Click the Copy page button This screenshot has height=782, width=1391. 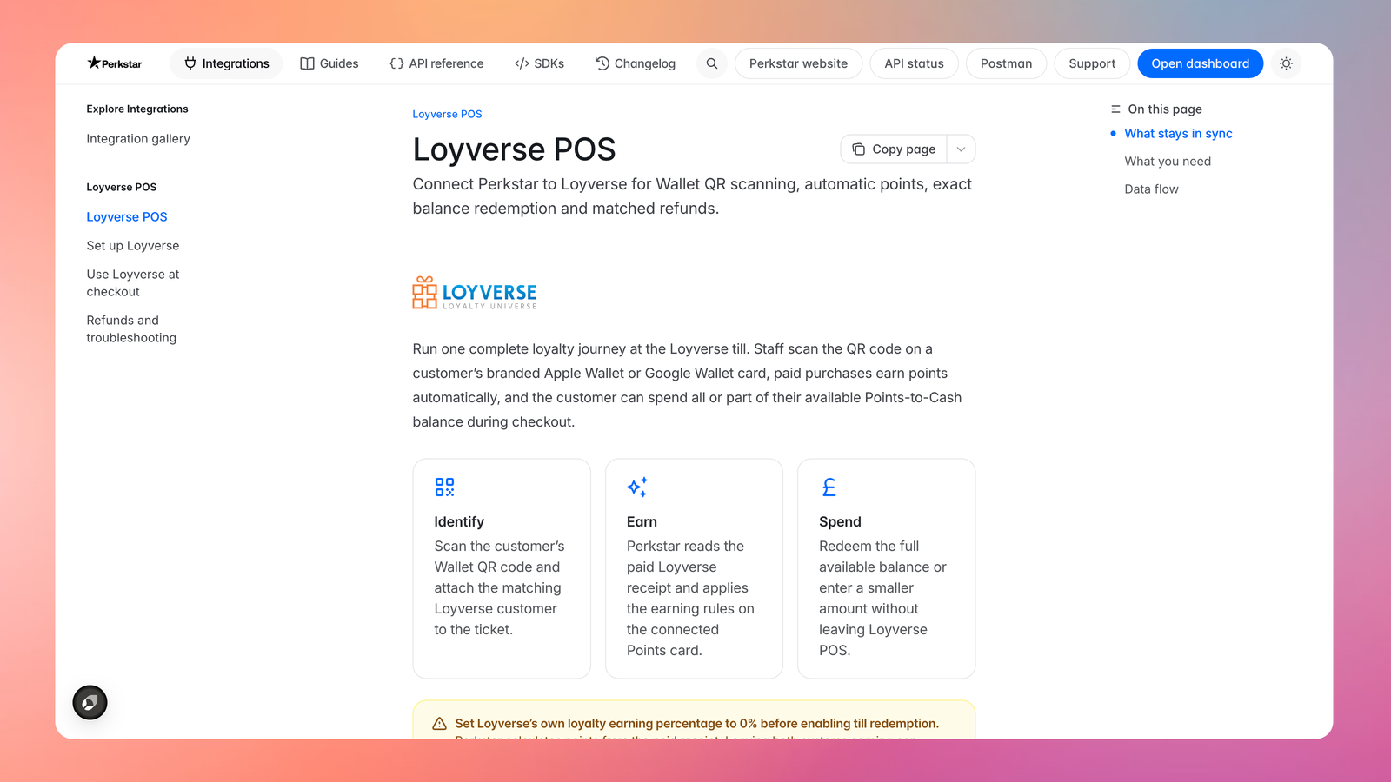coord(894,149)
